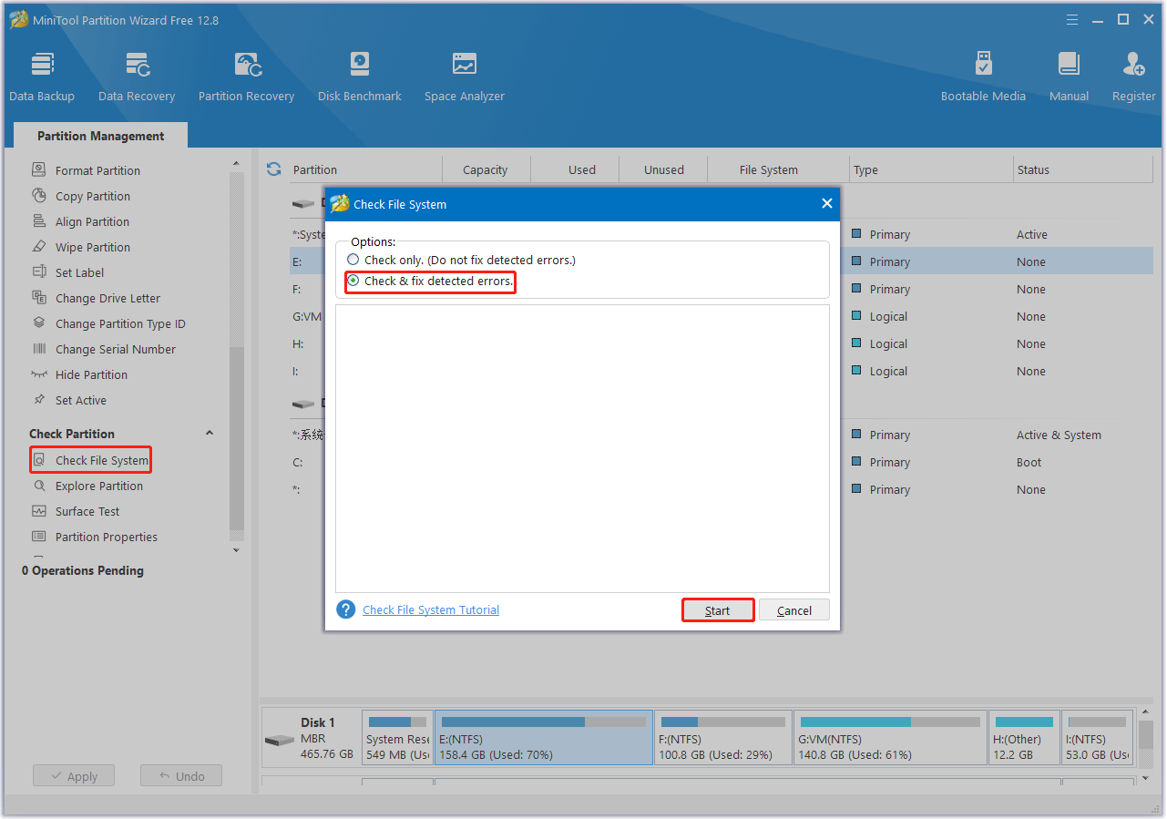Create Bootable Media
Viewport: 1167px width, 819px height.
coord(983,77)
